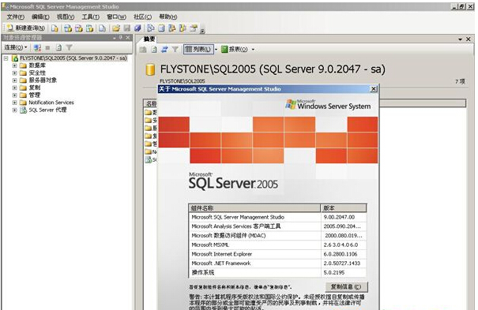Click the 新建查询 toolbar button
Screen dimensions: 478x310
click(x=26, y=28)
